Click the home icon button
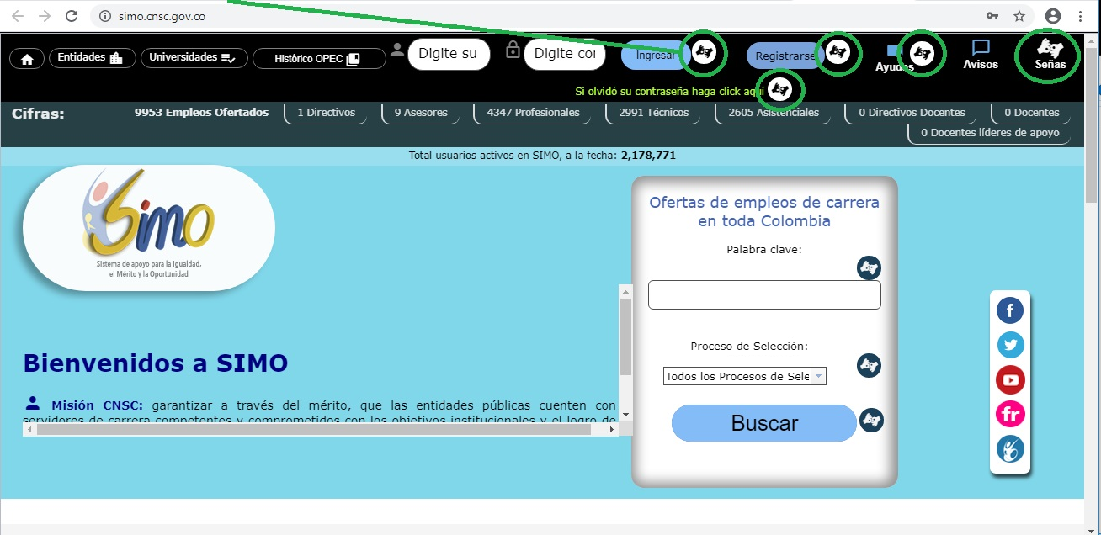This screenshot has width=1101, height=535. (x=27, y=59)
